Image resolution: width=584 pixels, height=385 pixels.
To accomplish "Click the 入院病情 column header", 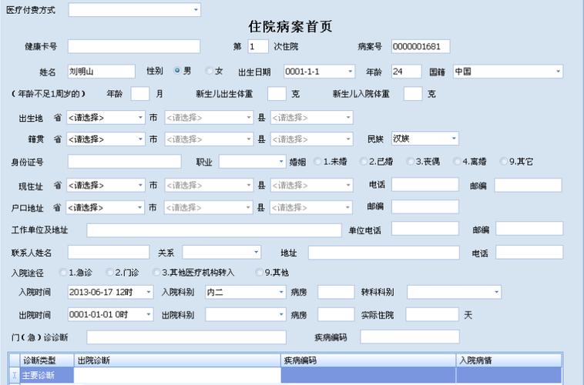I will [508, 360].
